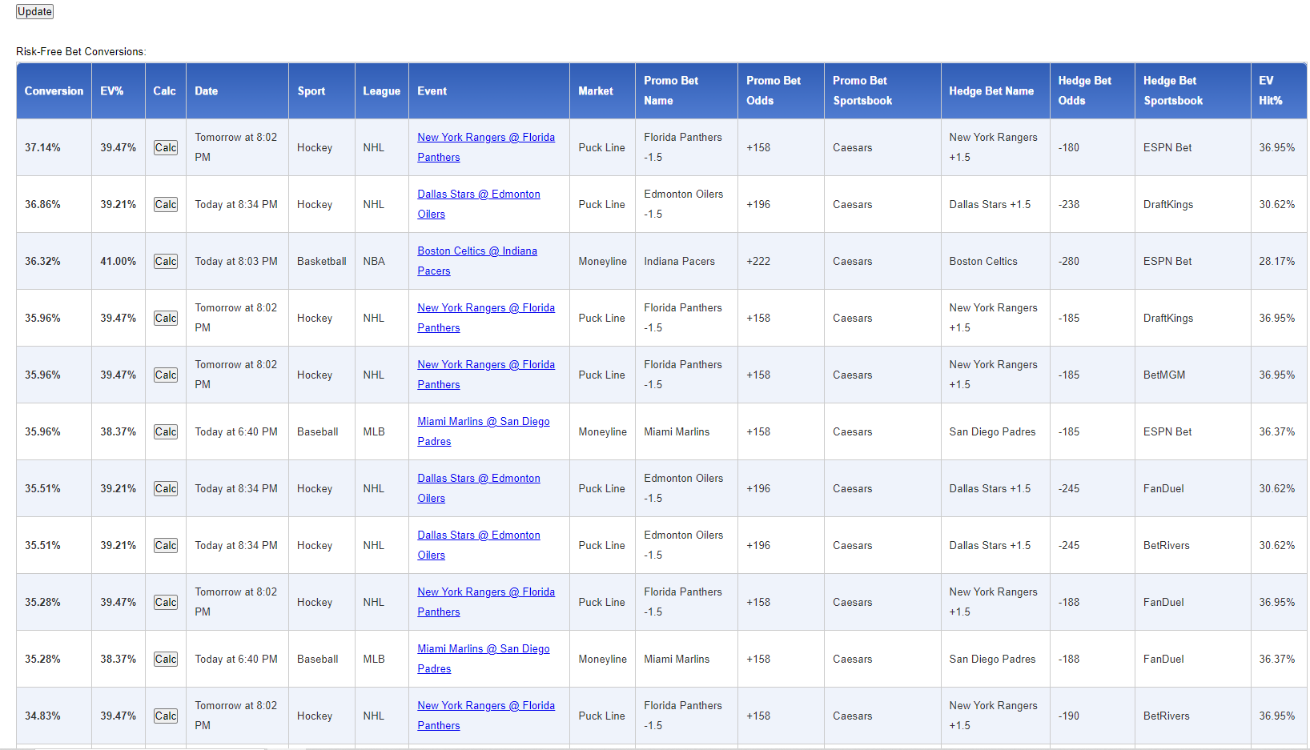The width and height of the screenshot is (1310, 750).
Task: Click the Boston Celtics hedge bet name
Action: [x=983, y=261]
